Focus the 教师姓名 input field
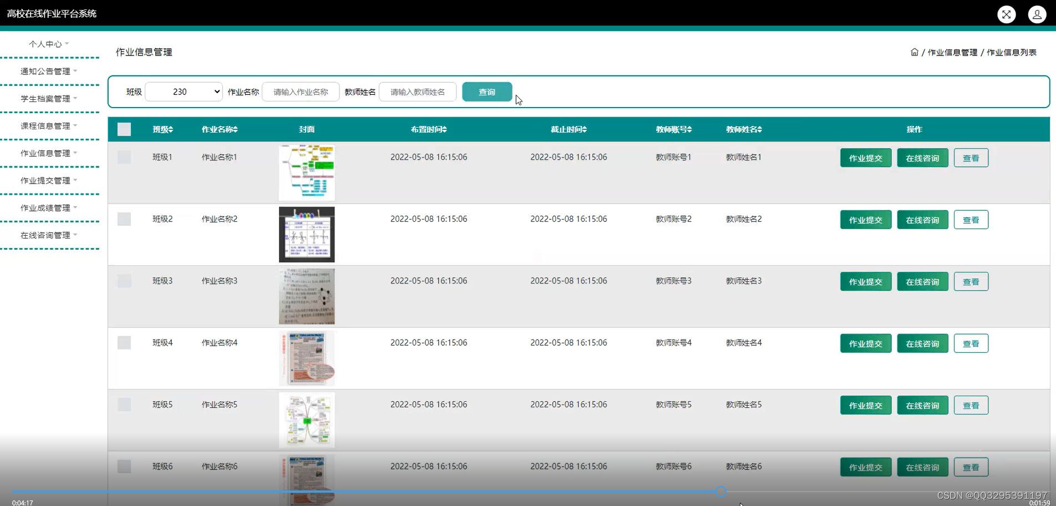This screenshot has height=506, width=1056. click(418, 92)
